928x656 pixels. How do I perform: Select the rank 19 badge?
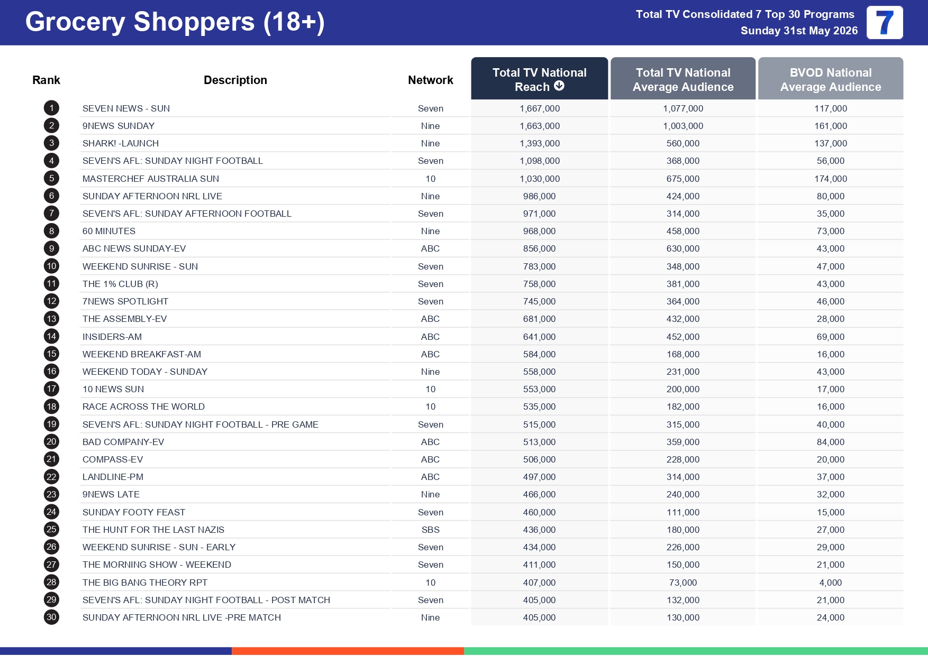51,424
